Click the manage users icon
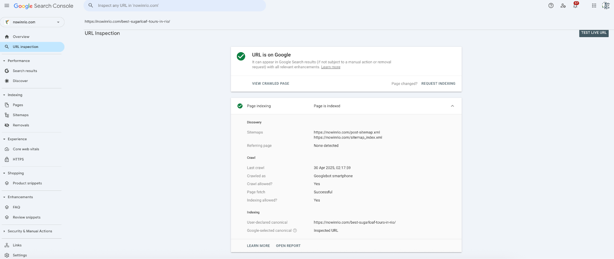Image resolution: width=614 pixels, height=259 pixels. click(563, 6)
